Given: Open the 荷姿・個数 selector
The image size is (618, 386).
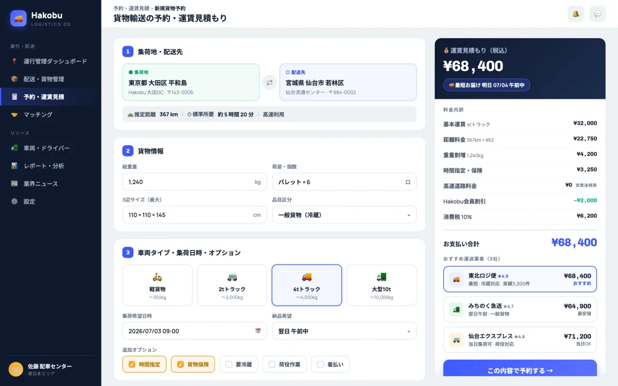Looking at the screenshot, I should (344, 182).
